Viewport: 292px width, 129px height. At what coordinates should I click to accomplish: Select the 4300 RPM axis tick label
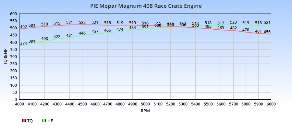(57, 104)
